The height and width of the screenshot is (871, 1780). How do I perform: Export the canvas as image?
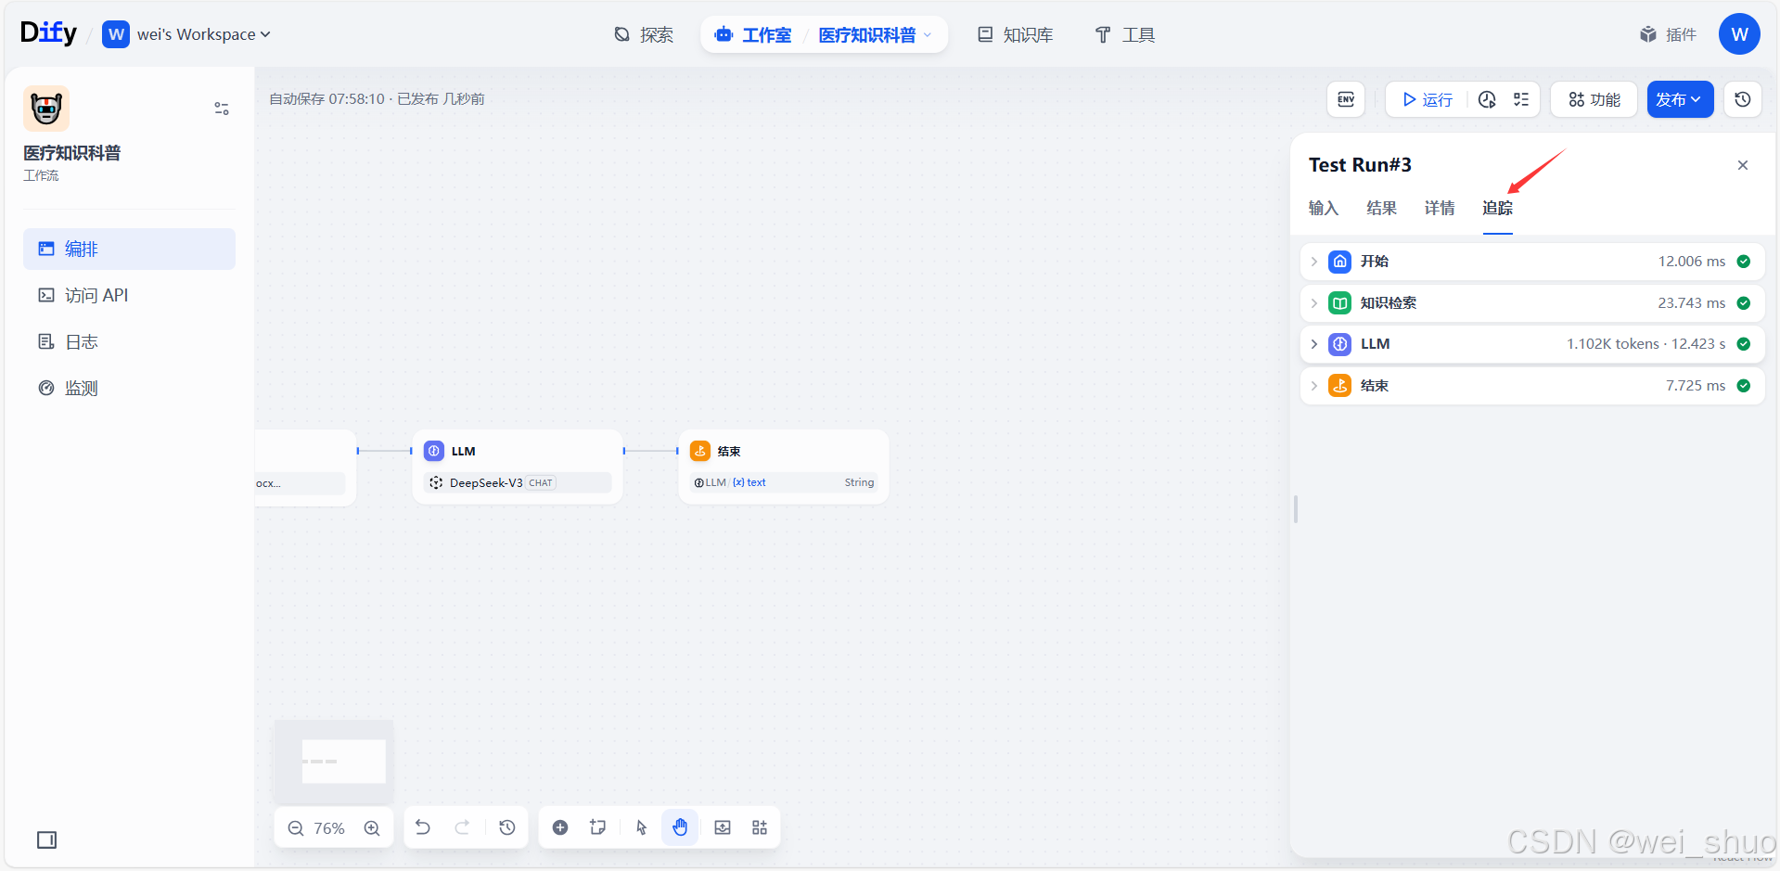point(723,827)
